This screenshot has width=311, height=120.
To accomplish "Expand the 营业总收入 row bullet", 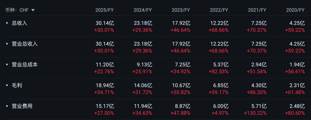I will 7,44.
